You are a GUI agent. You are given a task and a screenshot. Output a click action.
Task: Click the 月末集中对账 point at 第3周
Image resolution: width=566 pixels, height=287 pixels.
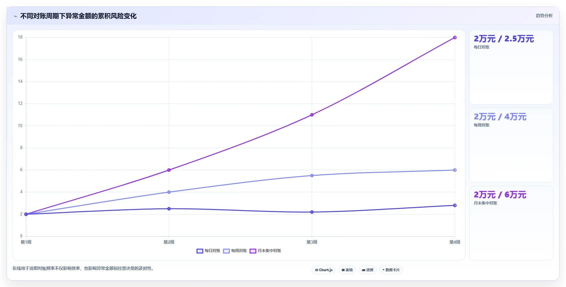[x=312, y=115]
